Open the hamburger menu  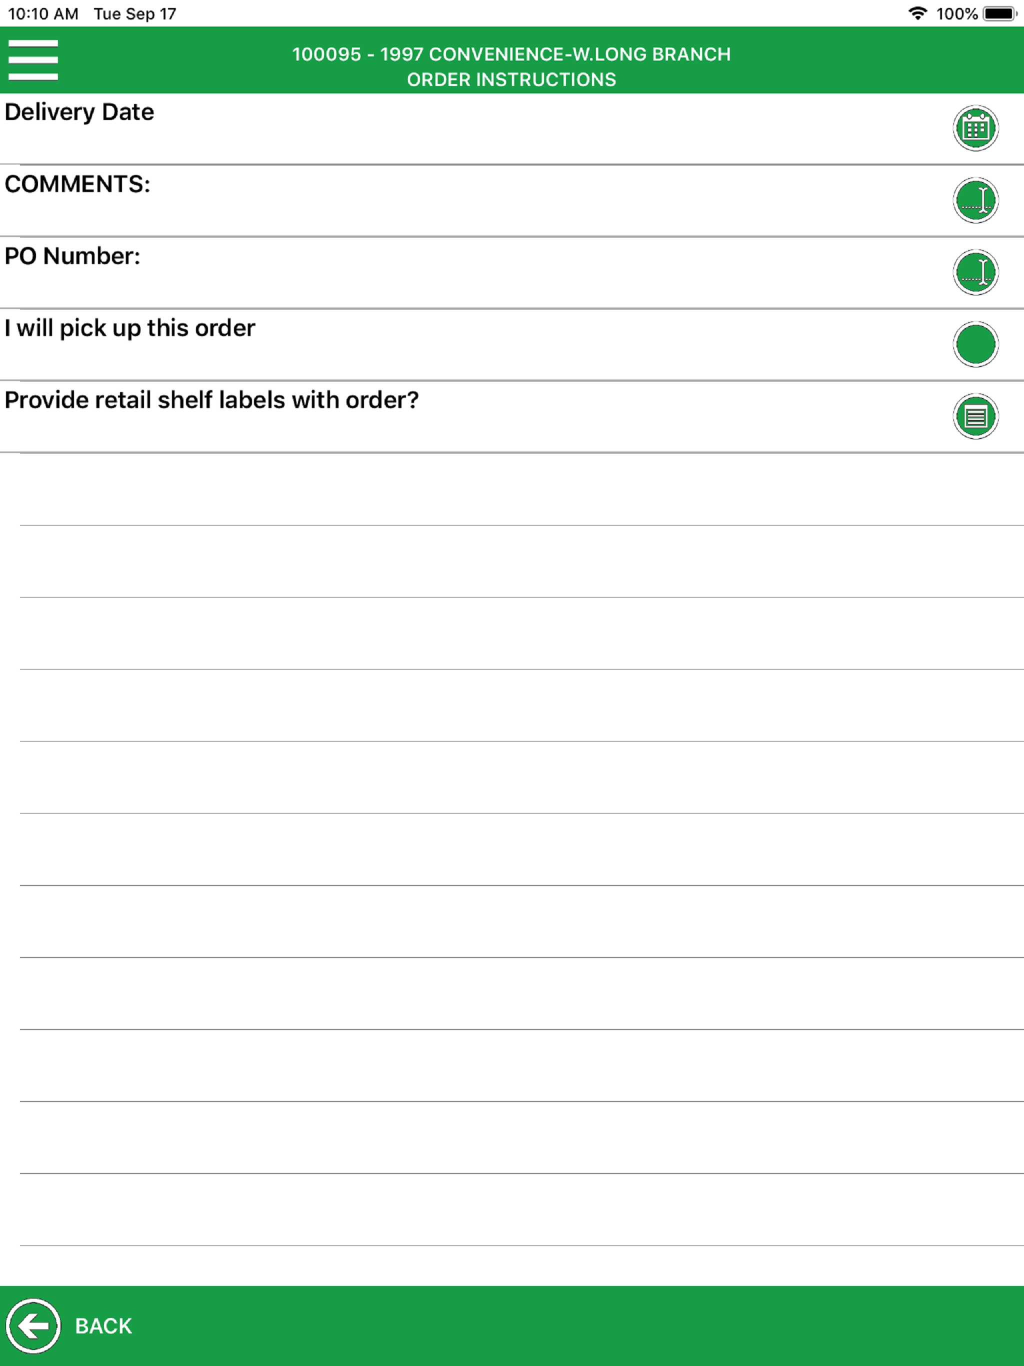pyautogui.click(x=33, y=60)
